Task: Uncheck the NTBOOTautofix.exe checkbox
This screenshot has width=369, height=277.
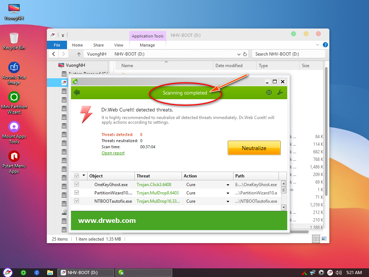Action: pyautogui.click(x=76, y=201)
